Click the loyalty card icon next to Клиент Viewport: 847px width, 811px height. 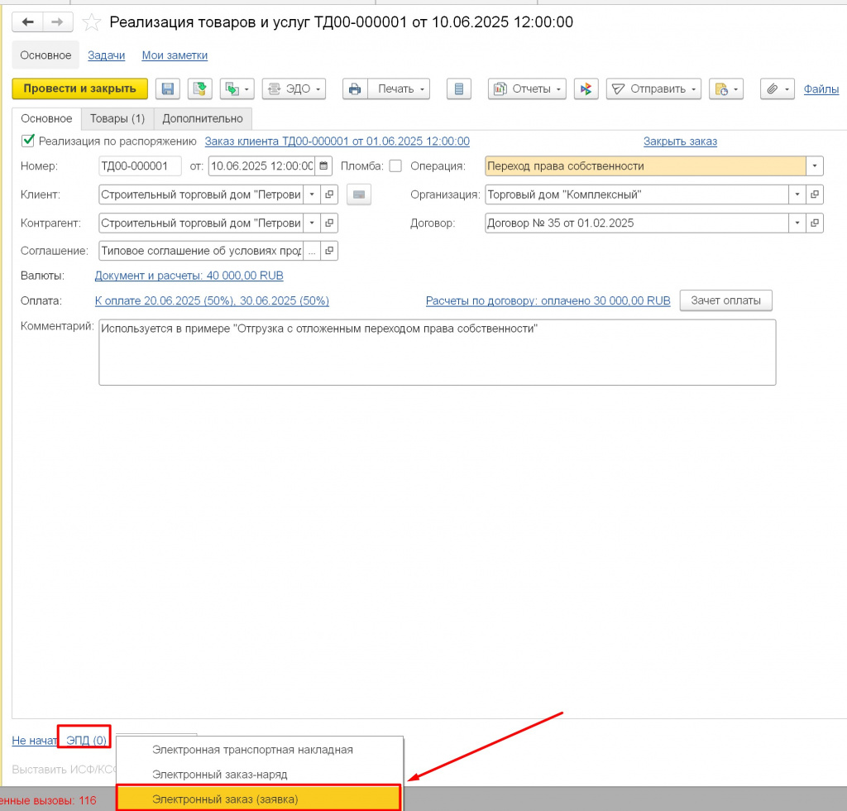pos(359,194)
